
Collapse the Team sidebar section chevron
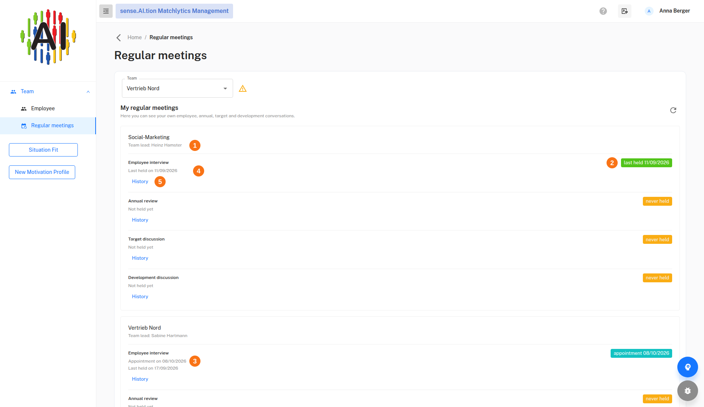(x=88, y=92)
